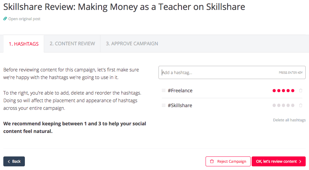
Task: Click Open original post link
Action: point(24,19)
